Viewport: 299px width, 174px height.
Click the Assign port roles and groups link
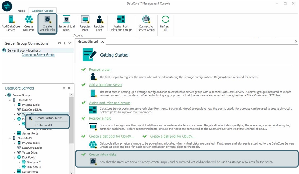pyautogui.click(x=110, y=103)
